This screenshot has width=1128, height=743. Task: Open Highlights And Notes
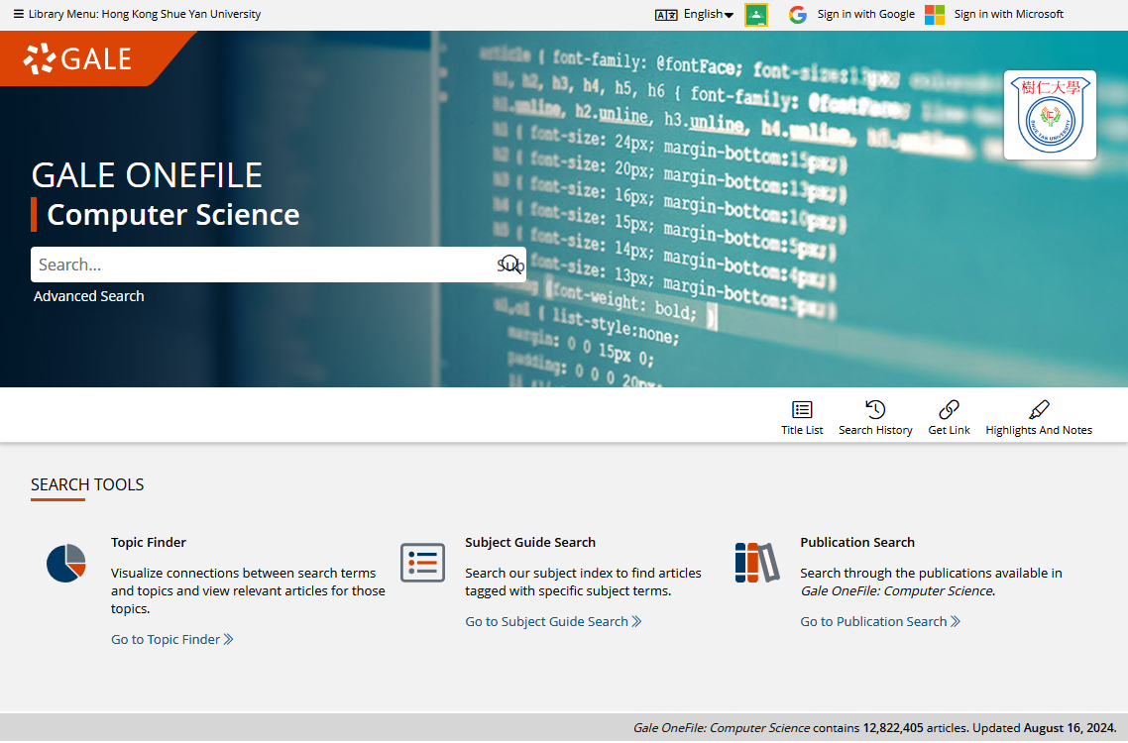point(1039,410)
